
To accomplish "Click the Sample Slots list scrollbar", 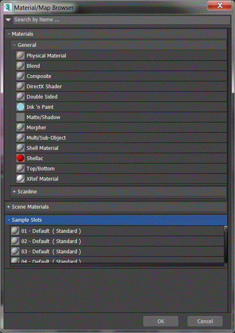I will (x=226, y=244).
